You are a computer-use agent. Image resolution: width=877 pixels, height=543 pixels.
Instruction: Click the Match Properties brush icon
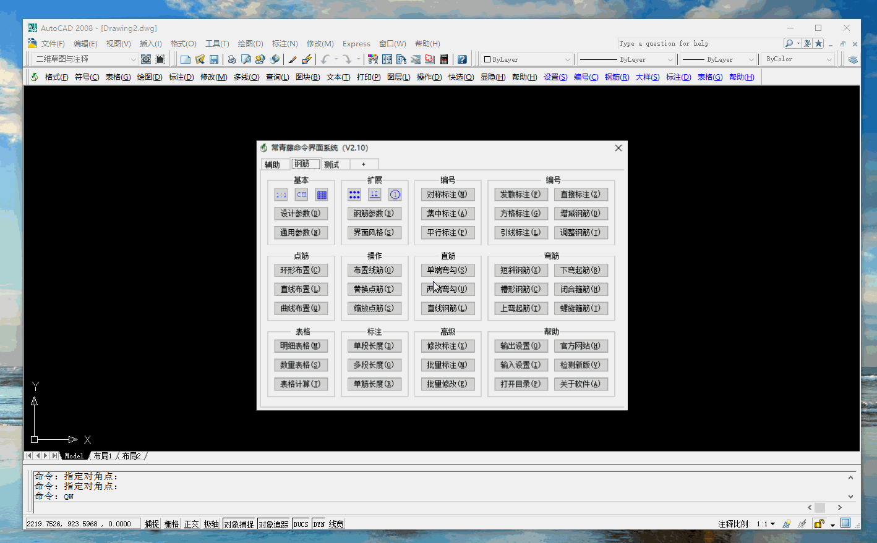click(293, 59)
